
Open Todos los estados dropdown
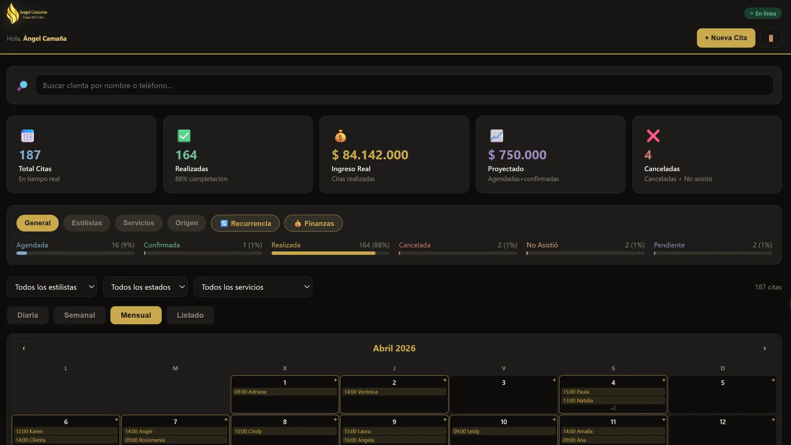pos(145,287)
